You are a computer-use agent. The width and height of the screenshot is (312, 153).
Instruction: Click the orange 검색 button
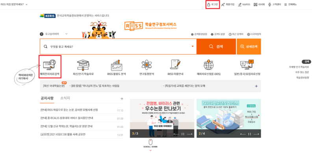coord(216,47)
